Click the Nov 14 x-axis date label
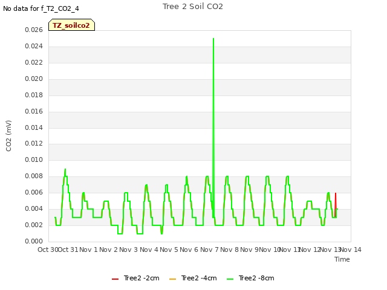This screenshot has width=387, height=290. [351, 250]
